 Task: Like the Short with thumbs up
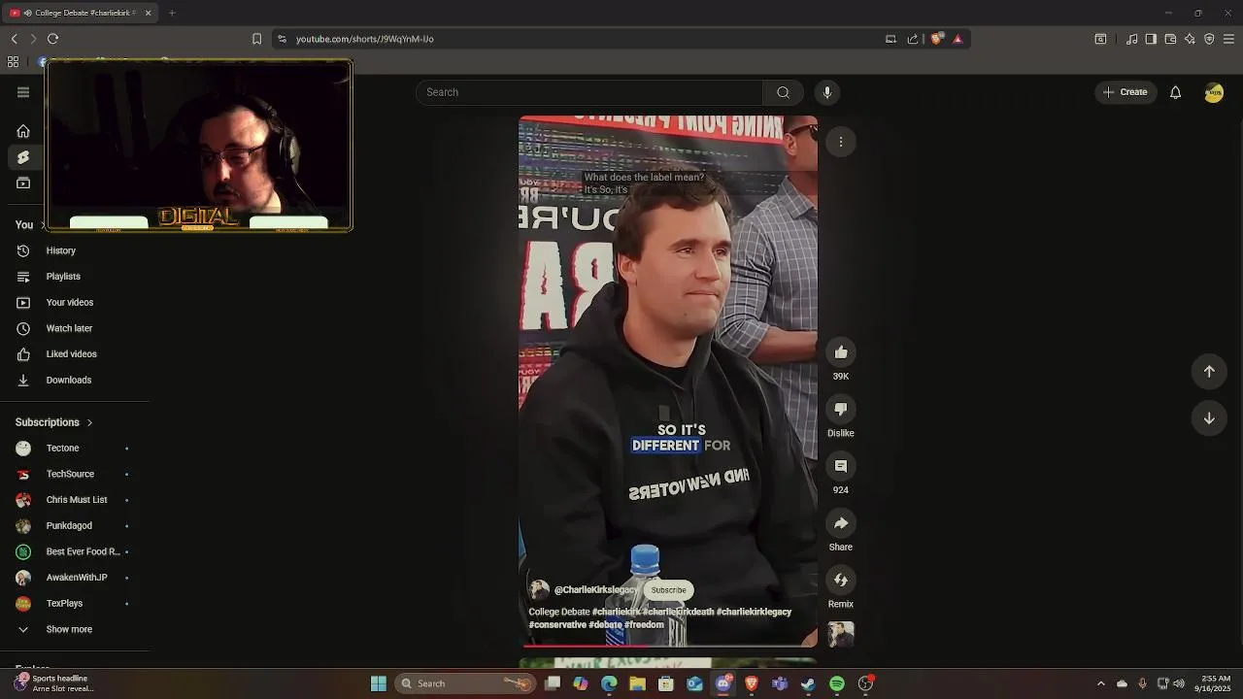coord(841,352)
